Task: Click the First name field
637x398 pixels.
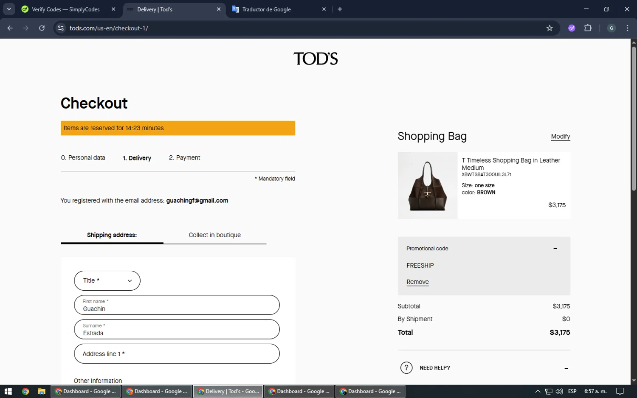Action: (177, 305)
